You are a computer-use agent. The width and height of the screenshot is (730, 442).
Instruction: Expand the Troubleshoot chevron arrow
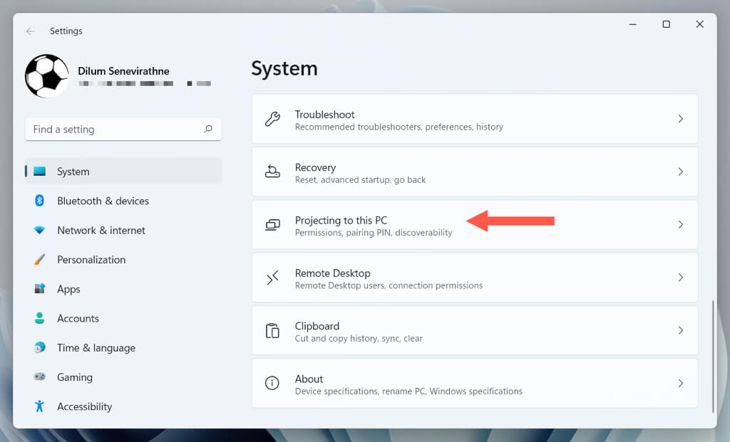[680, 119]
